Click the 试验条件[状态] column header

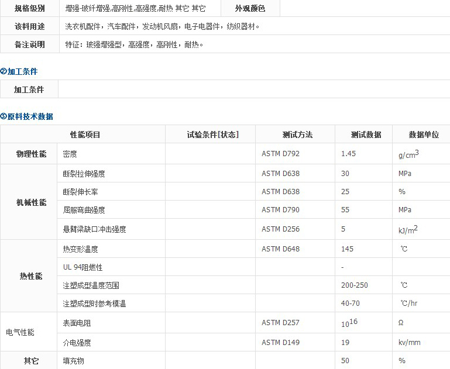click(212, 135)
